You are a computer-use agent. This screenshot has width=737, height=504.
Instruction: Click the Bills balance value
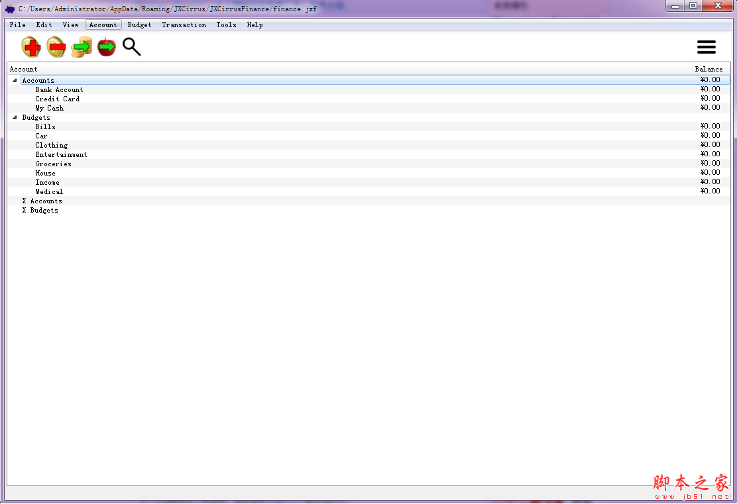[x=710, y=126]
